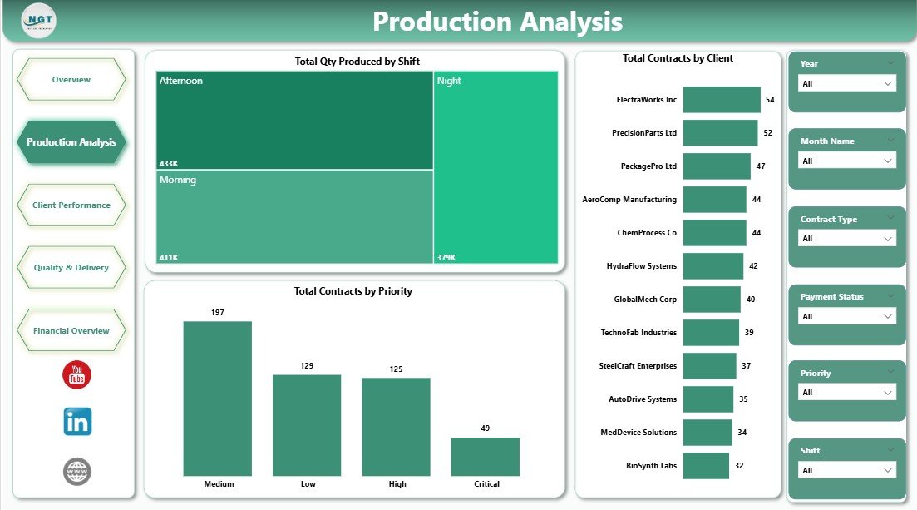Click the Night shift segment

[x=495, y=166]
